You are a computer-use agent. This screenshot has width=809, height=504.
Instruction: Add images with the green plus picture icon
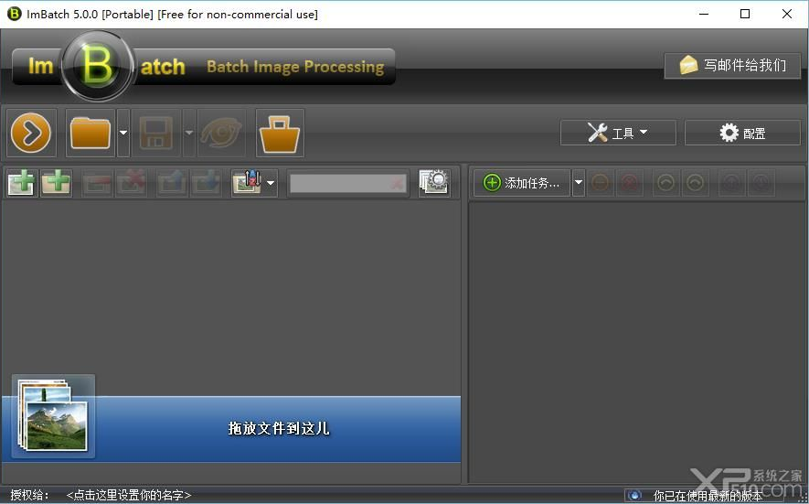point(22,183)
